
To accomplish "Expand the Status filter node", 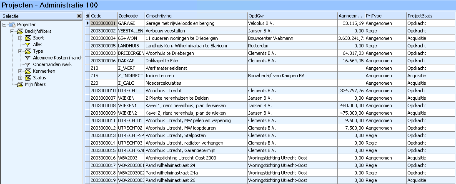I will pyautogui.click(x=20, y=78).
